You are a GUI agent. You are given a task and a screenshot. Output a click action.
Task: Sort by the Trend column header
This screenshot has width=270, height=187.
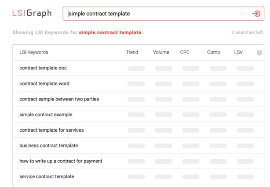point(132,52)
